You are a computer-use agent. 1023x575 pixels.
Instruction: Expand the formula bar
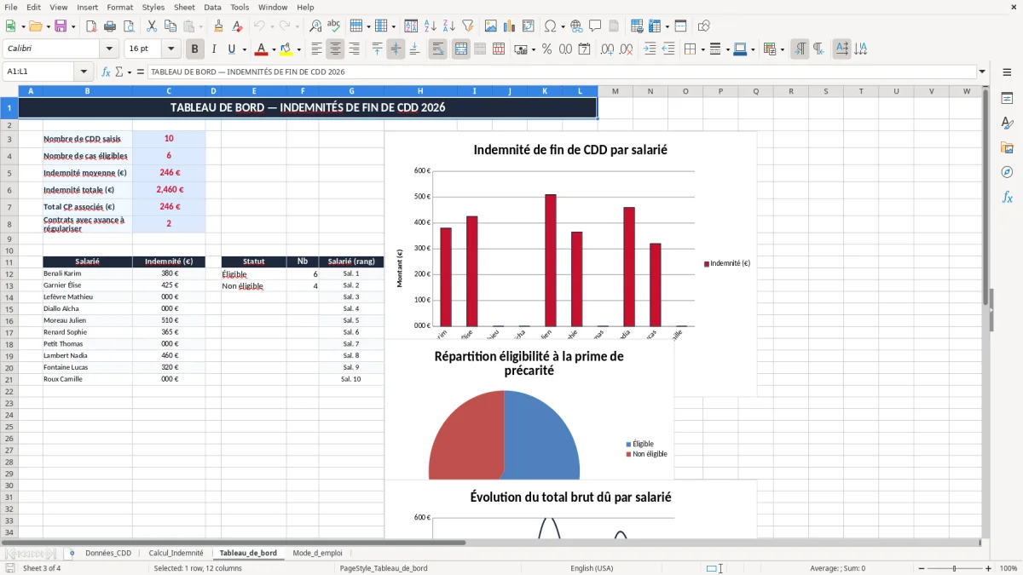[x=983, y=72]
